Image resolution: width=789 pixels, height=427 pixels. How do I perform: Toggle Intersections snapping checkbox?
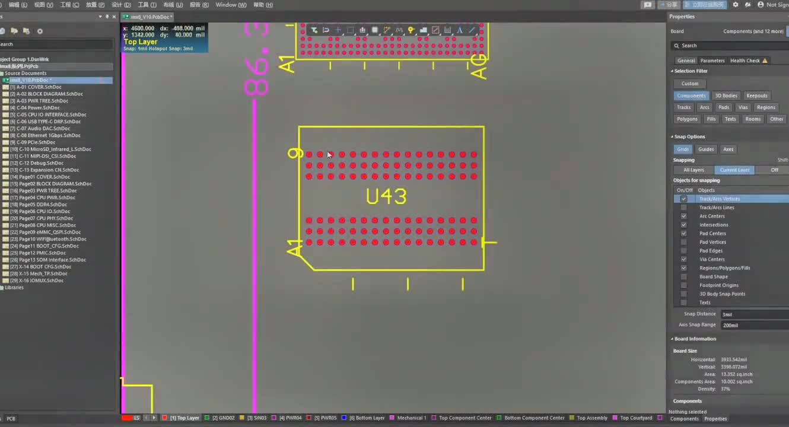pos(684,225)
